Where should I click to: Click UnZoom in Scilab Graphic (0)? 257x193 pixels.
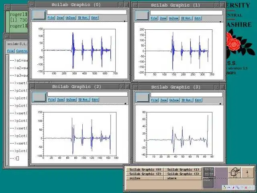click(71, 18)
